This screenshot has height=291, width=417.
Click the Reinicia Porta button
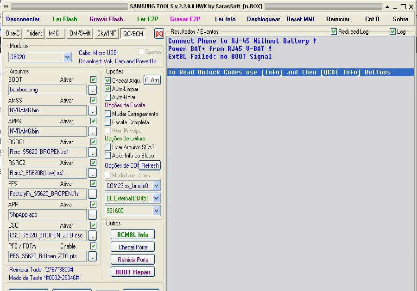click(x=133, y=260)
